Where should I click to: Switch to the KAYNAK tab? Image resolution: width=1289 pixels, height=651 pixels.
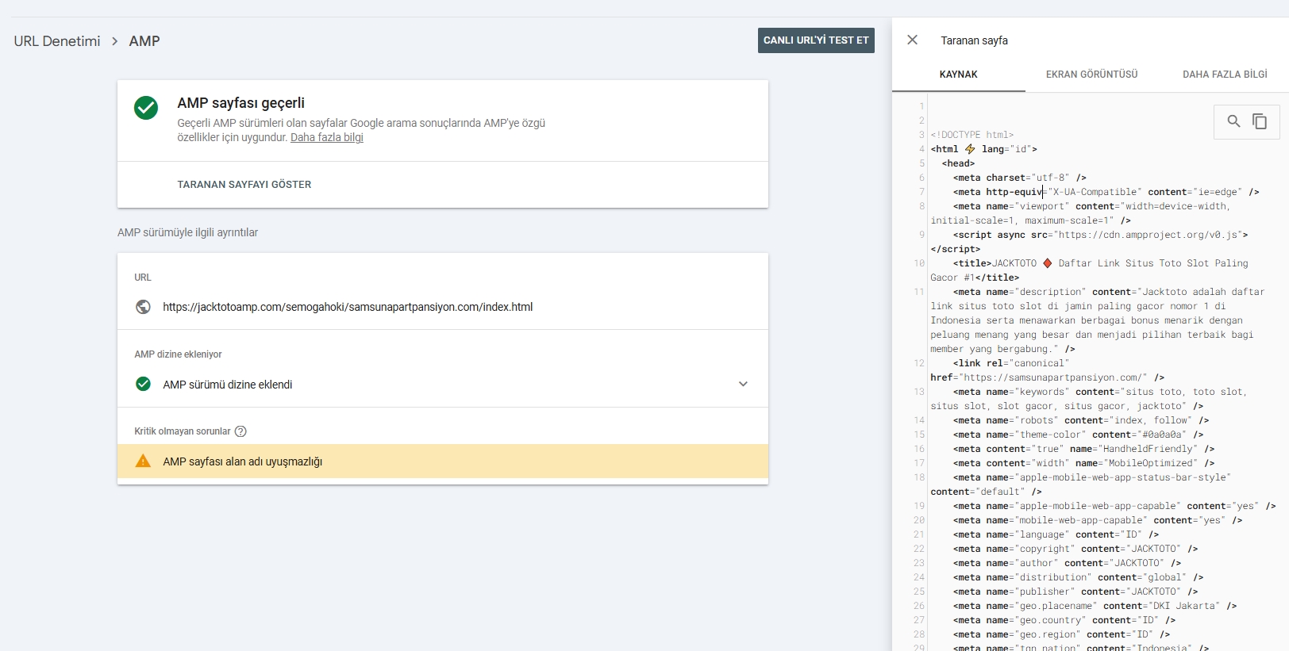coord(959,75)
